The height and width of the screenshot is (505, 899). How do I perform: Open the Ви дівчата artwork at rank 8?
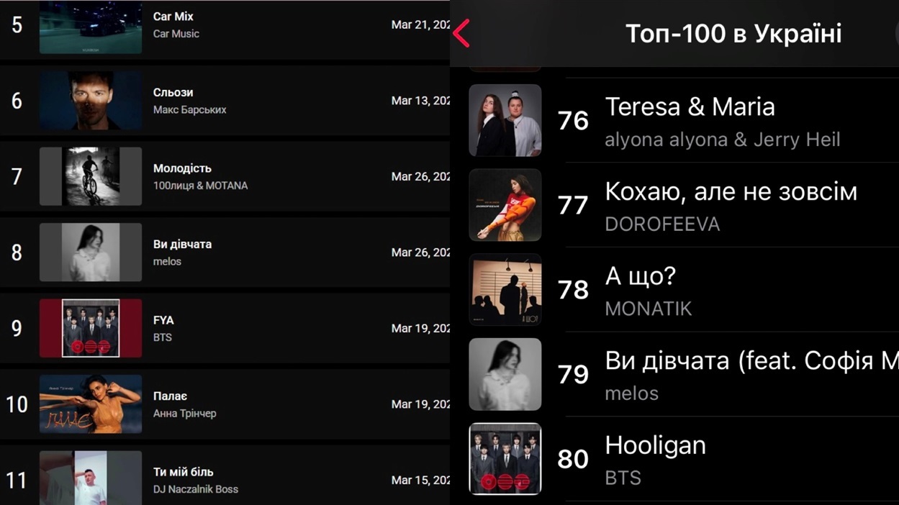click(x=91, y=252)
